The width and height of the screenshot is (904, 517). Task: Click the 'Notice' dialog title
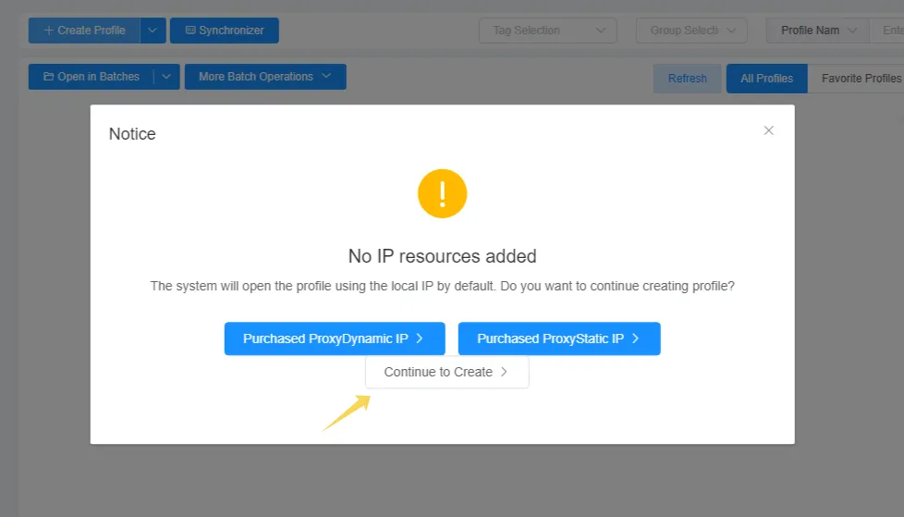click(132, 134)
